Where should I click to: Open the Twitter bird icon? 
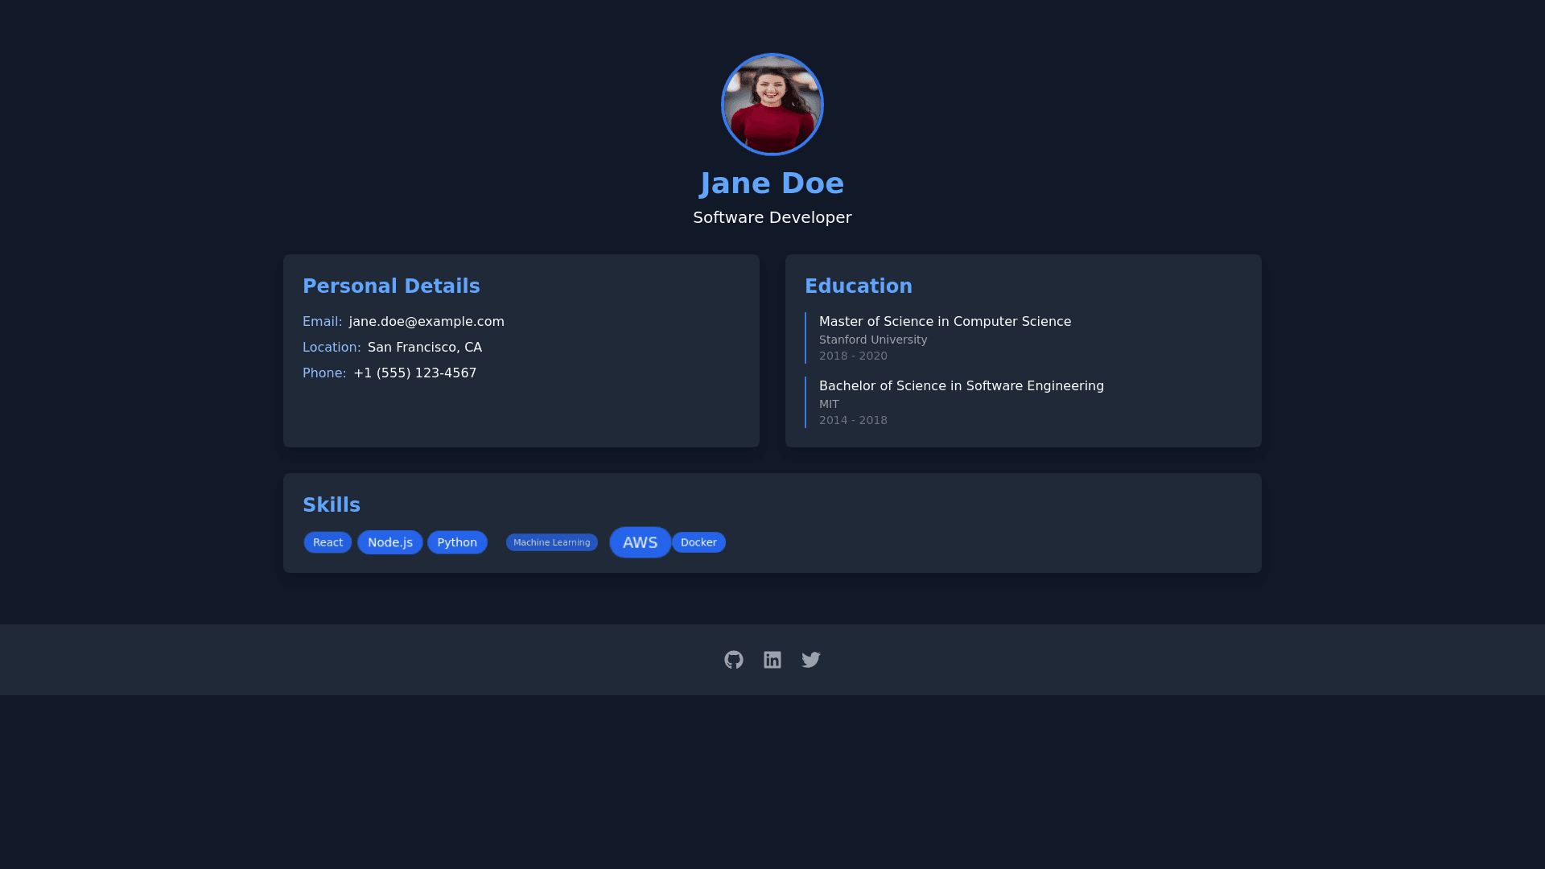811,660
